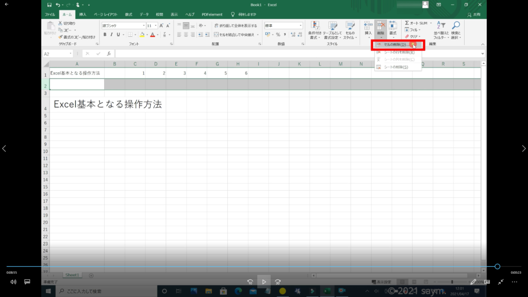The image size is (528, 297).
Task: Choose セルの削除(D) from delete menu
Action: point(395,45)
